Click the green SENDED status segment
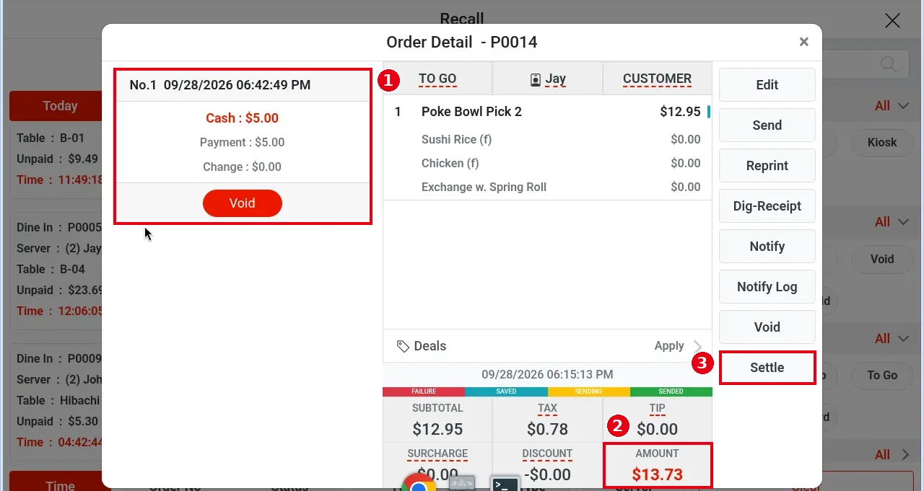 (671, 392)
